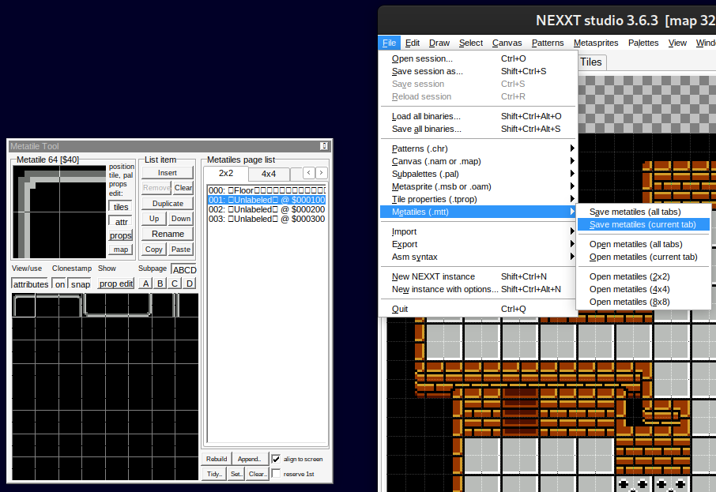Open the Select menu
Image resolution: width=716 pixels, height=492 pixels.
[471, 43]
